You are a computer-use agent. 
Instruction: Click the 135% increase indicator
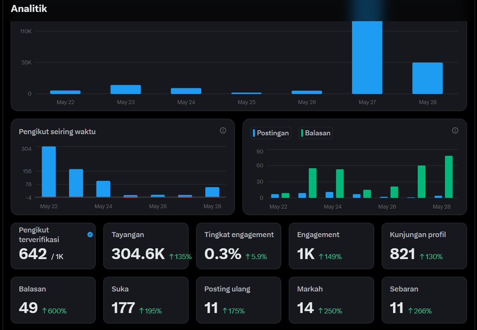pos(180,257)
